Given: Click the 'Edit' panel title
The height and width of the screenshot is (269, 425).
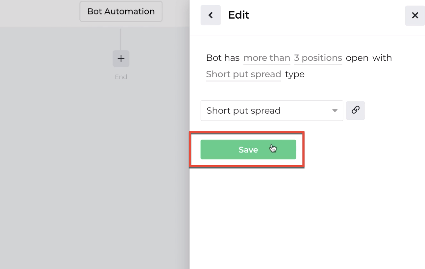Looking at the screenshot, I should point(239,15).
